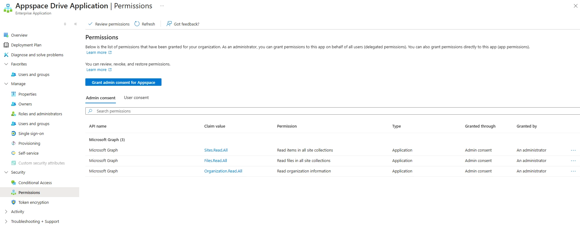Close the Permissions blade with the X
This screenshot has width=580, height=229.
575,6
